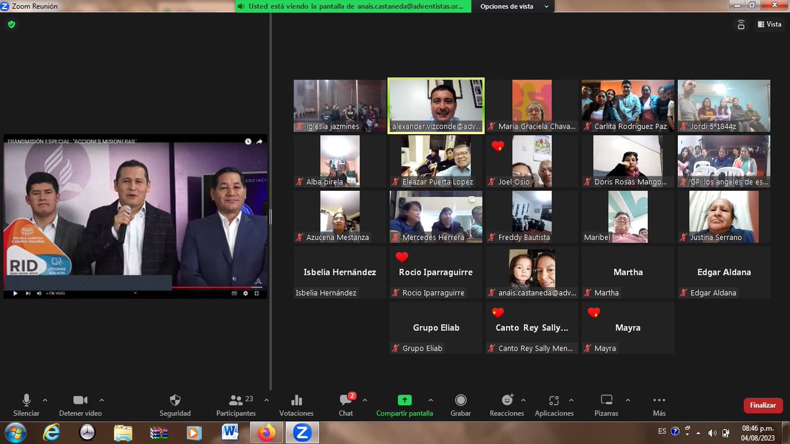Start recording with Grabar

pos(461,405)
